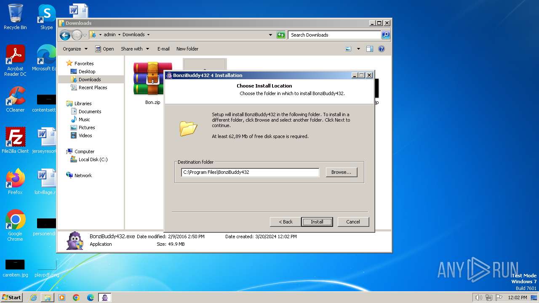Open media player from taskbar
Screen dimensions: 539x303
(62, 298)
